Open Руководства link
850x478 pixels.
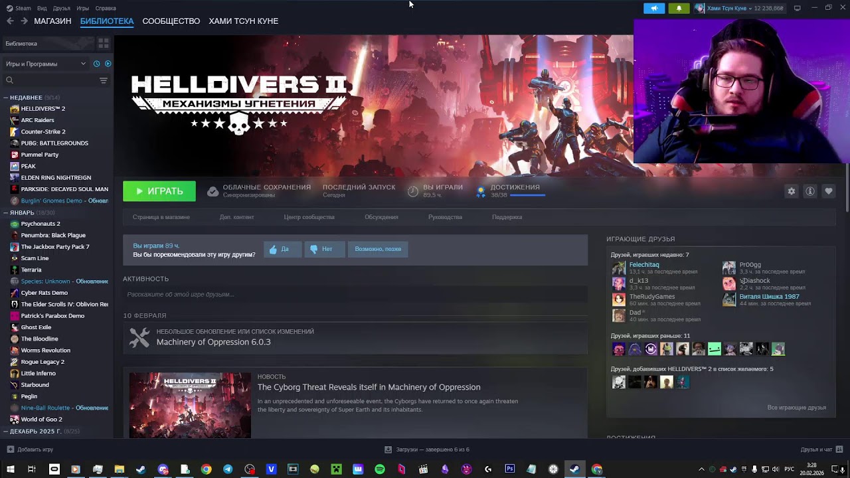[445, 217]
